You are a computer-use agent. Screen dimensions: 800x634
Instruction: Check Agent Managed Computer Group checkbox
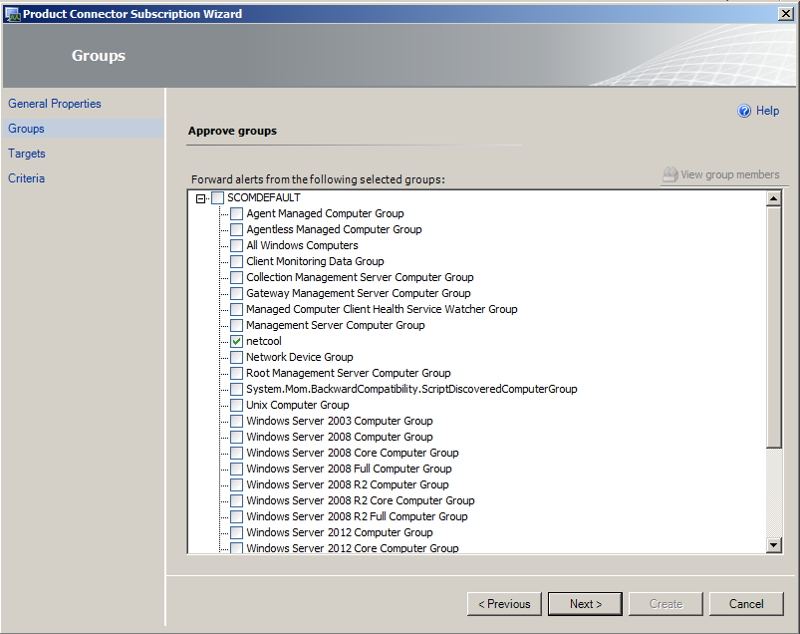tap(236, 213)
